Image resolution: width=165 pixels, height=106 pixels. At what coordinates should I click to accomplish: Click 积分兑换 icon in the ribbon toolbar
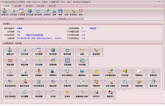click(x=30, y=12)
